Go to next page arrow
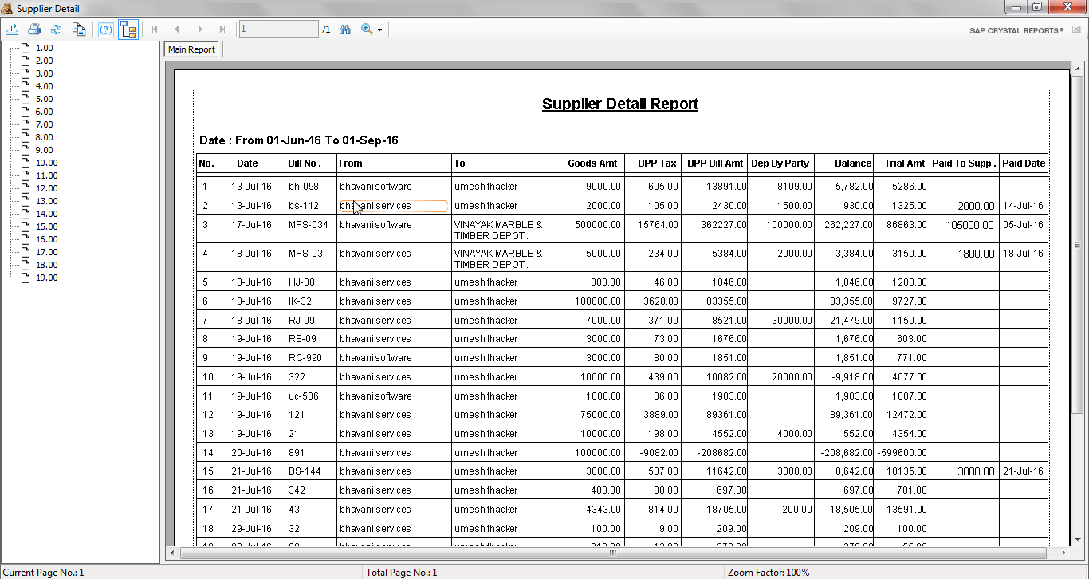Image resolution: width=1089 pixels, height=579 pixels. [199, 30]
